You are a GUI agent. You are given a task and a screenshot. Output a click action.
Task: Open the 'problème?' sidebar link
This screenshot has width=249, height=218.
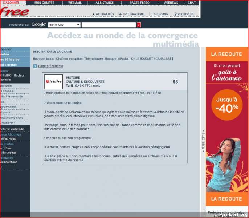[8, 123]
